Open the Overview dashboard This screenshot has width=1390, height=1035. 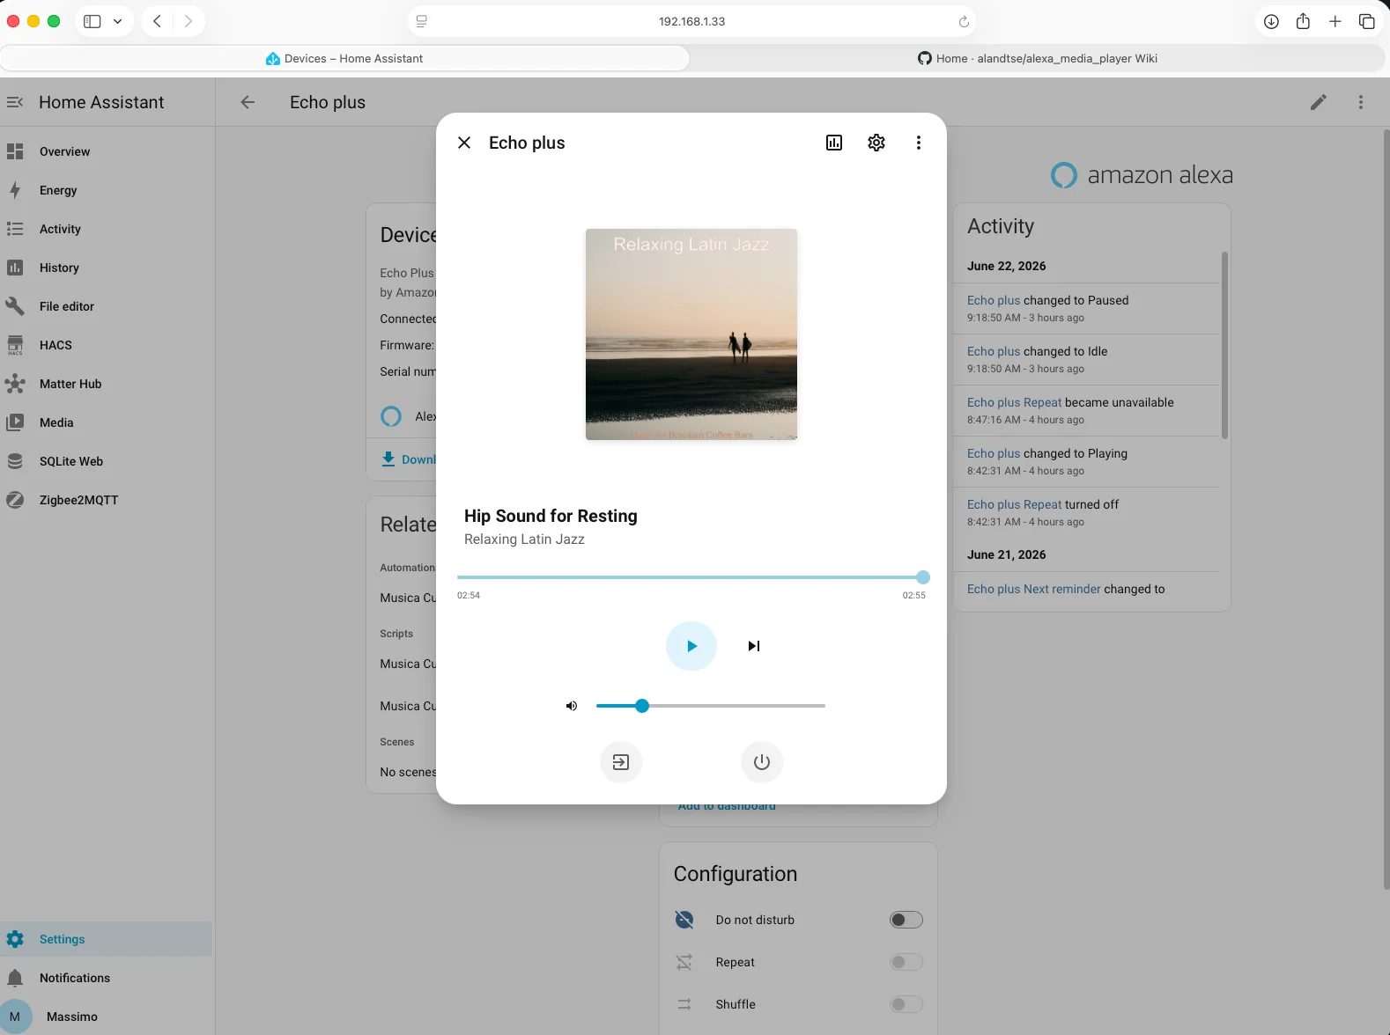click(107, 151)
